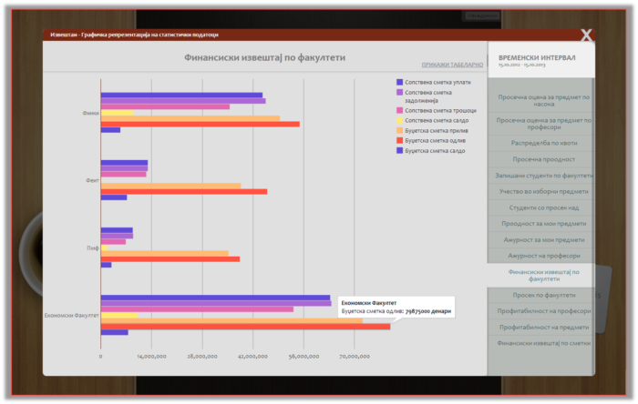Close the report window with the X
Screen dimensions: 638x404
(x=587, y=35)
